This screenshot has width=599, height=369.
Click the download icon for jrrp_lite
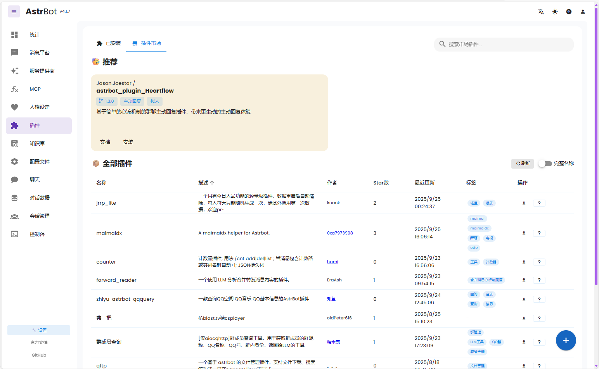tap(524, 203)
